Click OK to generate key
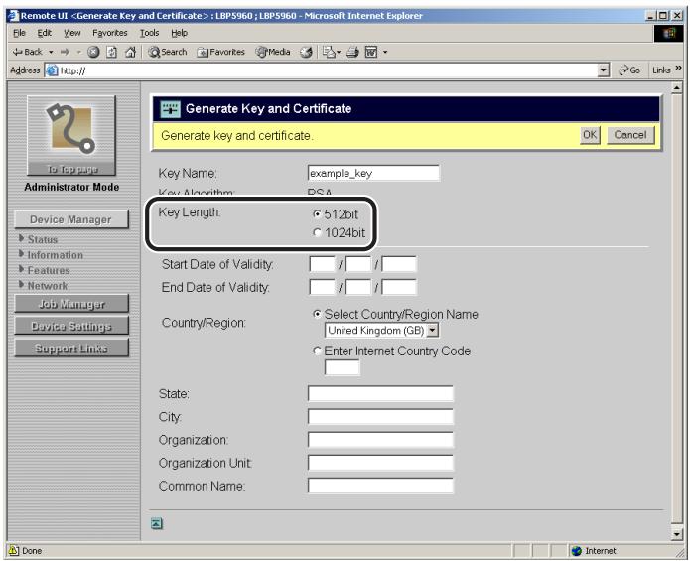This screenshot has width=690, height=561. pyautogui.click(x=590, y=135)
